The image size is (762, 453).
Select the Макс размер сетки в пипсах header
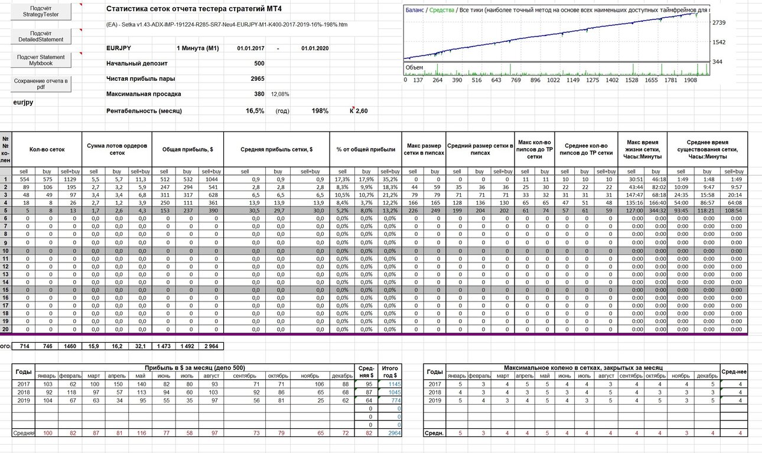pos(424,149)
